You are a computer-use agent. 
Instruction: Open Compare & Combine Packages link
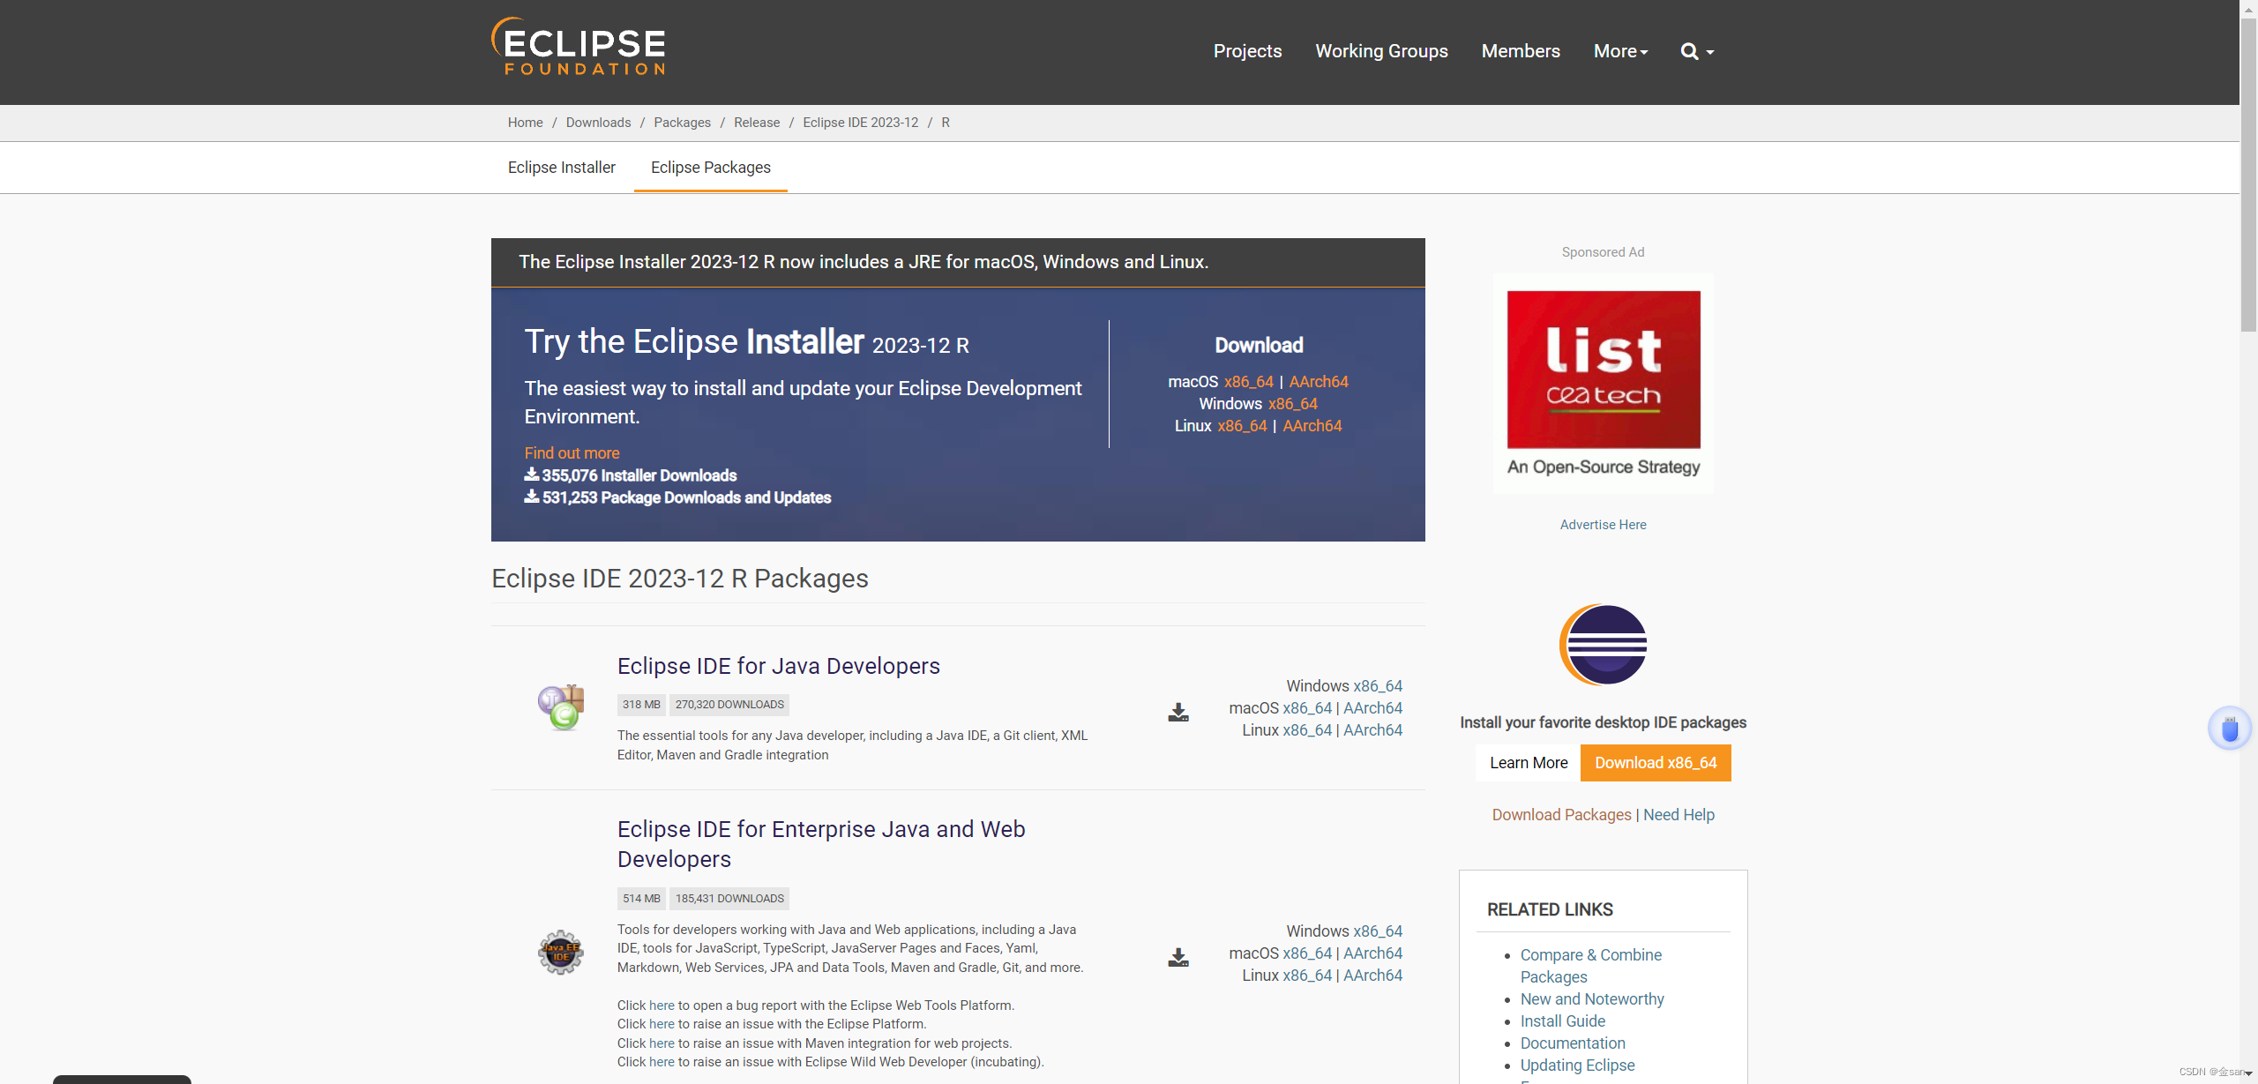[x=1590, y=966]
